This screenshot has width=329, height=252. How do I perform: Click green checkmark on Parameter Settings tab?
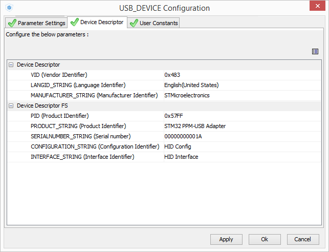(12, 23)
